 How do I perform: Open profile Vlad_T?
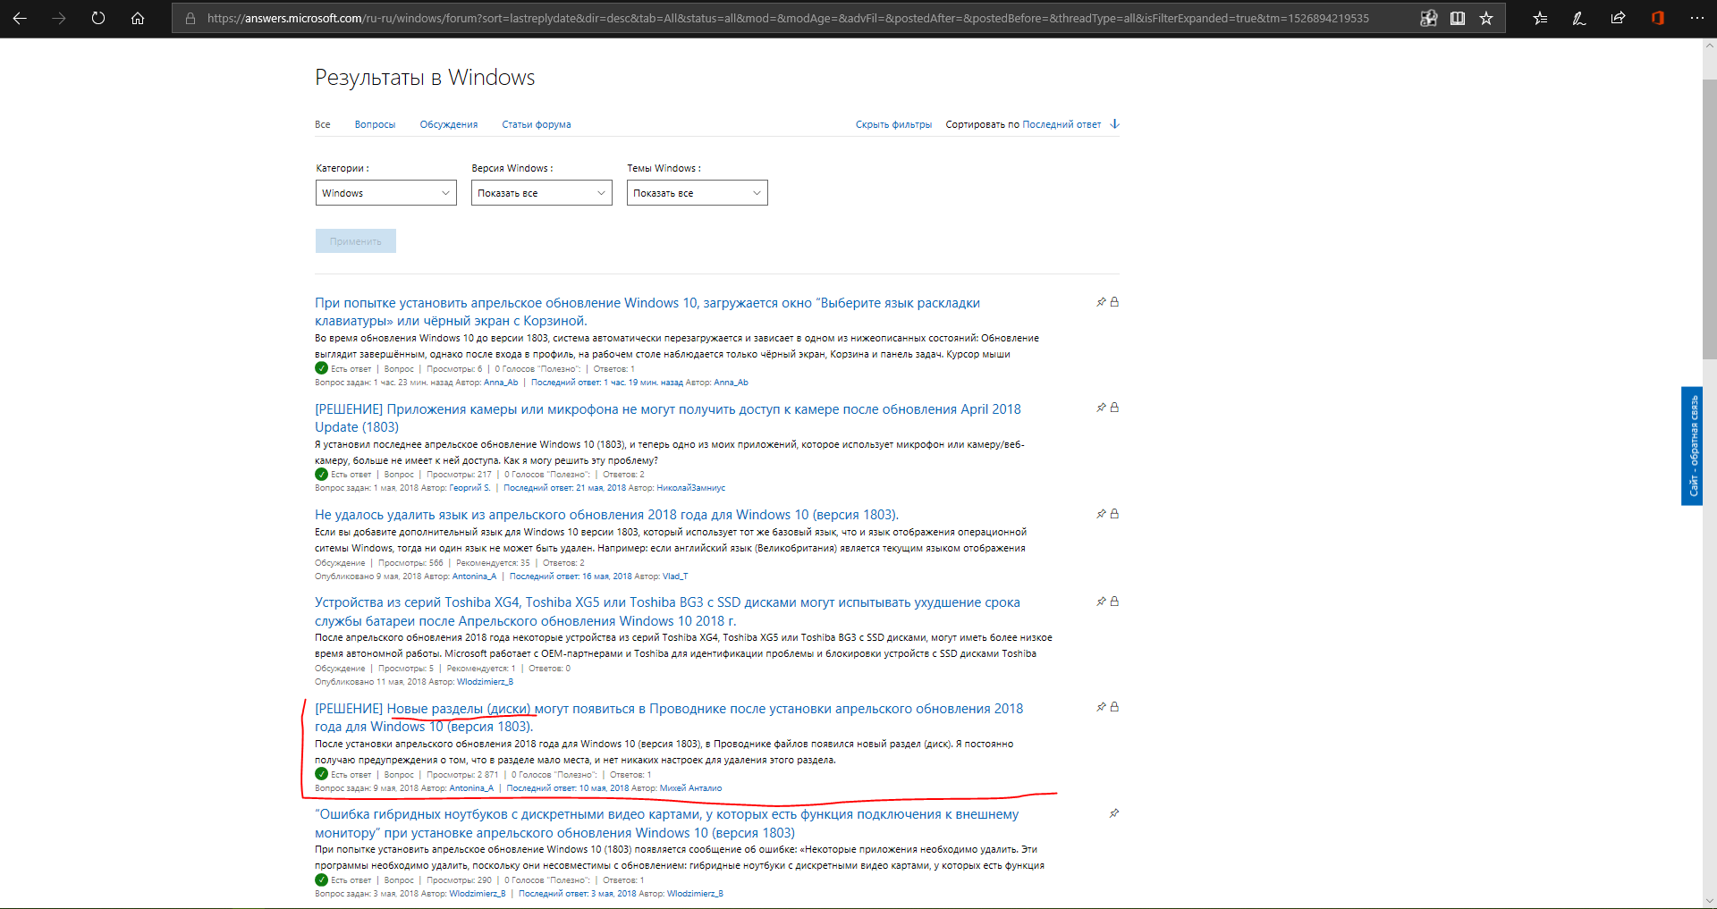click(675, 577)
